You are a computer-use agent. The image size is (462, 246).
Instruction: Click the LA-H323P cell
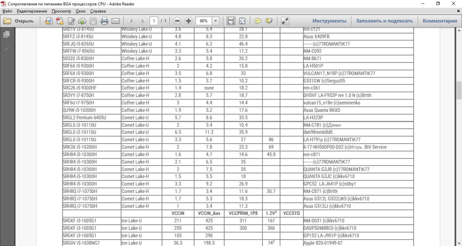358,118
